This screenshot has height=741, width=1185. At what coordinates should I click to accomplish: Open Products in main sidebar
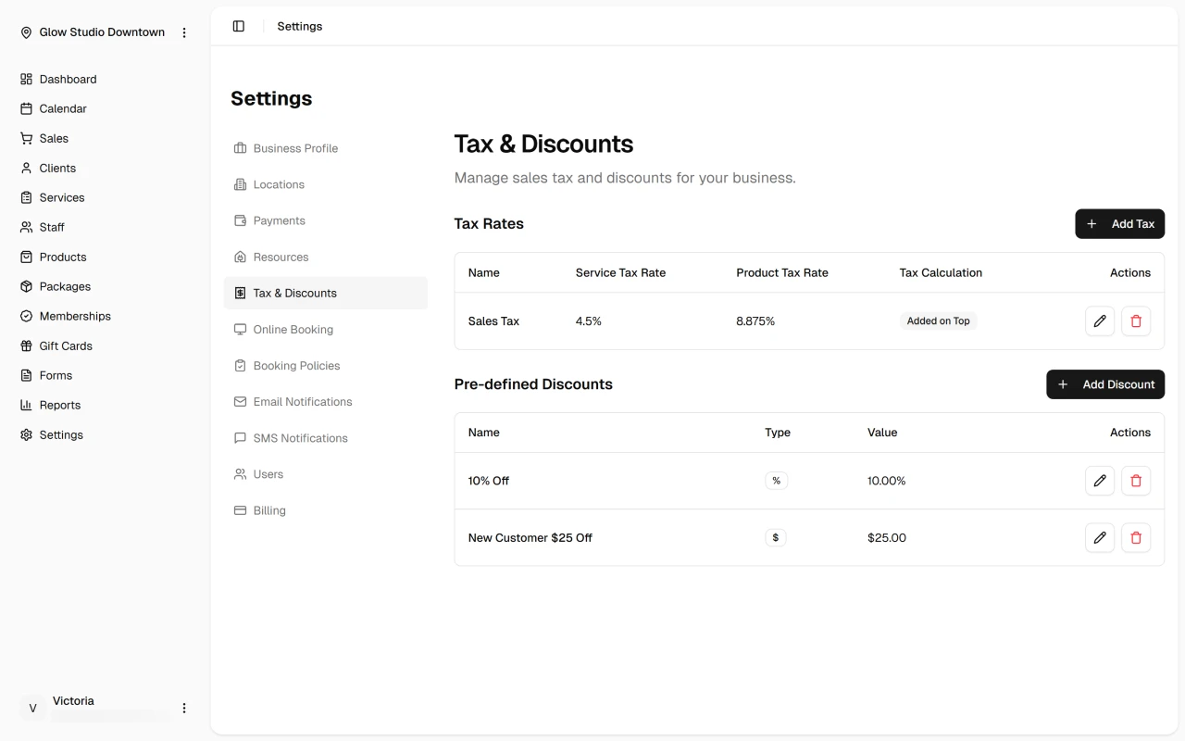click(x=105, y=257)
